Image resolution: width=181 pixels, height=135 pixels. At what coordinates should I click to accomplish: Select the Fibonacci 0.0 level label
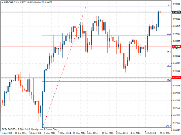pos(169,5)
